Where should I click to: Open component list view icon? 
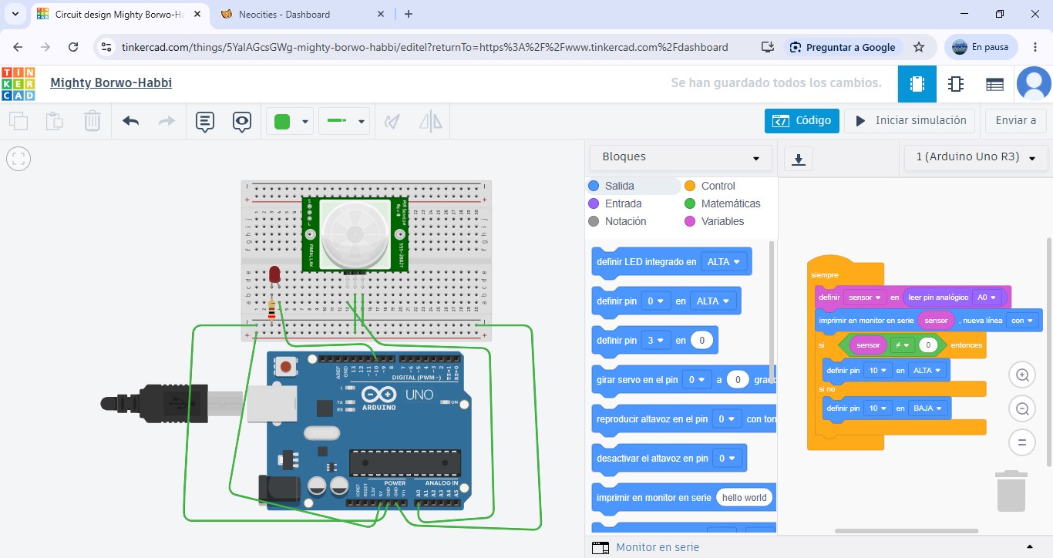point(994,84)
